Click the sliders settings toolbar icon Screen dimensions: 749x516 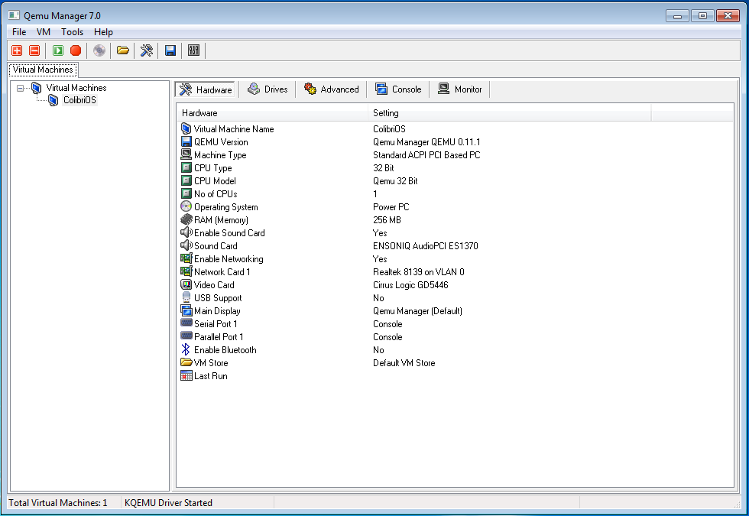point(194,50)
